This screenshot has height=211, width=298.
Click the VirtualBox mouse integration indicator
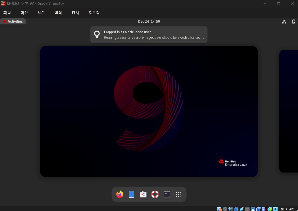(270, 209)
